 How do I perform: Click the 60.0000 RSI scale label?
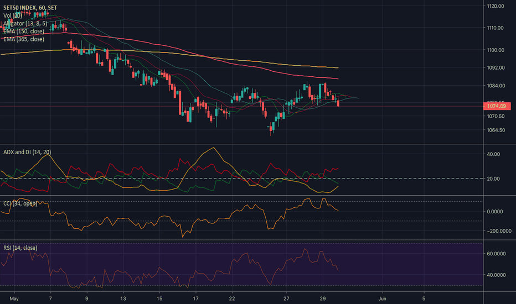[x=496, y=254]
